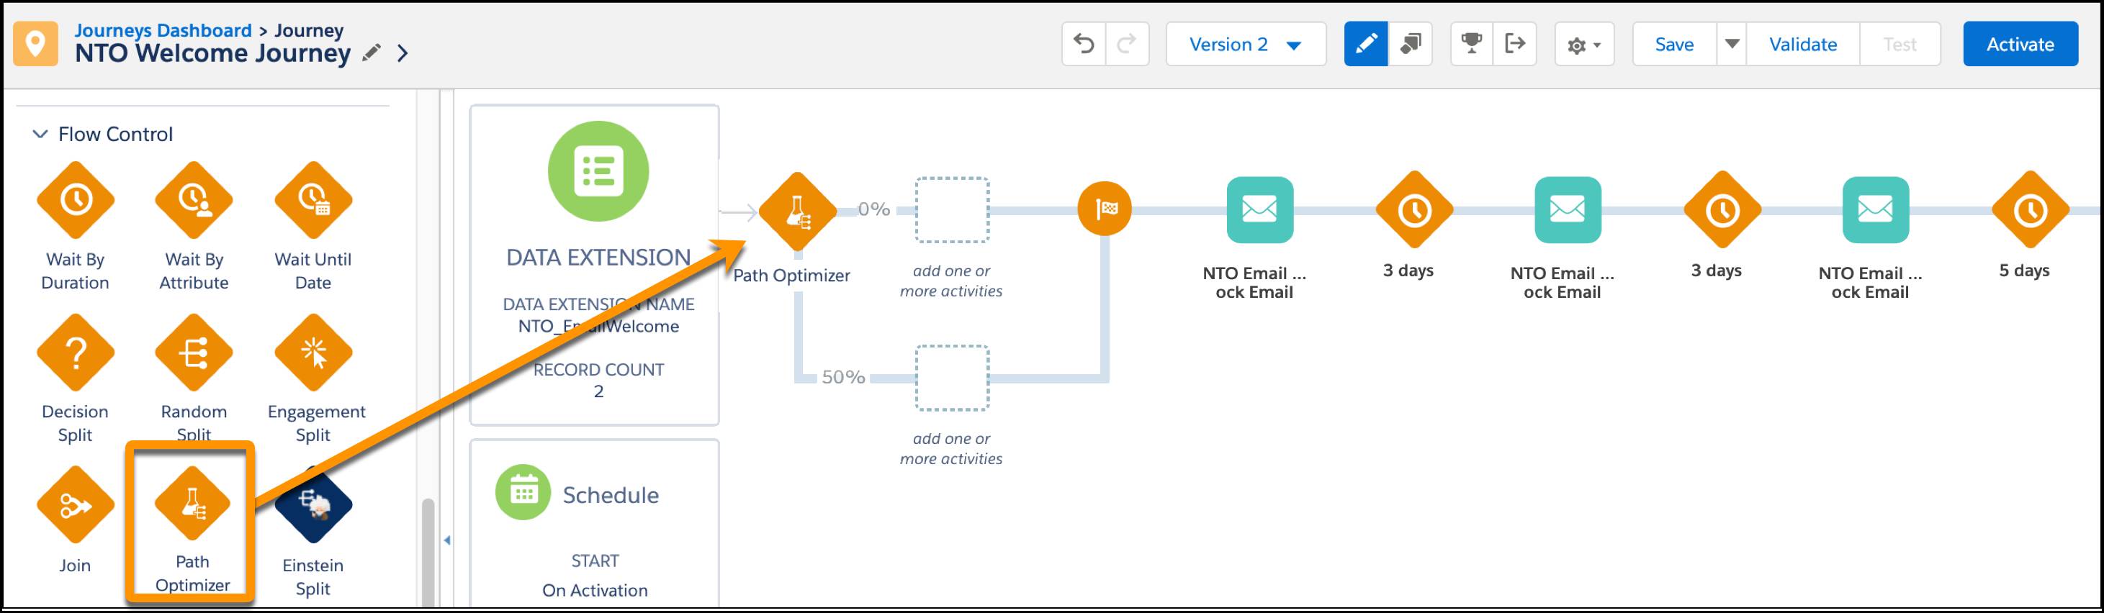Screen dimensions: 2104x613
Task: Select the Engagement Split activity
Action: pyautogui.click(x=313, y=353)
